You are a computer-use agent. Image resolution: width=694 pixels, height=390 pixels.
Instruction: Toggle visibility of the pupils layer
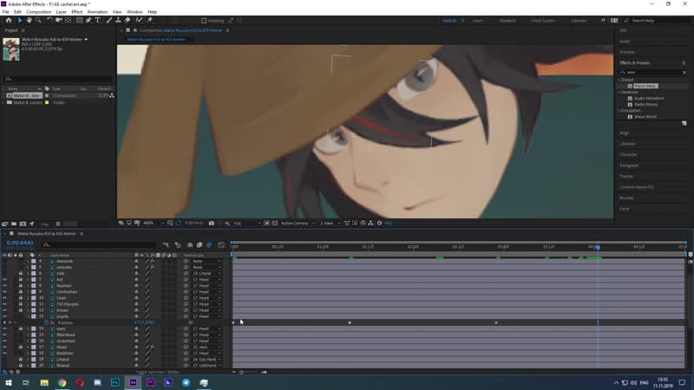coord(4,316)
